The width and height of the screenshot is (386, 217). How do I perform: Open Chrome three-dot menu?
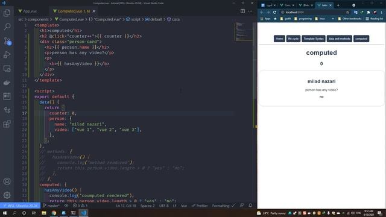tap(382, 12)
